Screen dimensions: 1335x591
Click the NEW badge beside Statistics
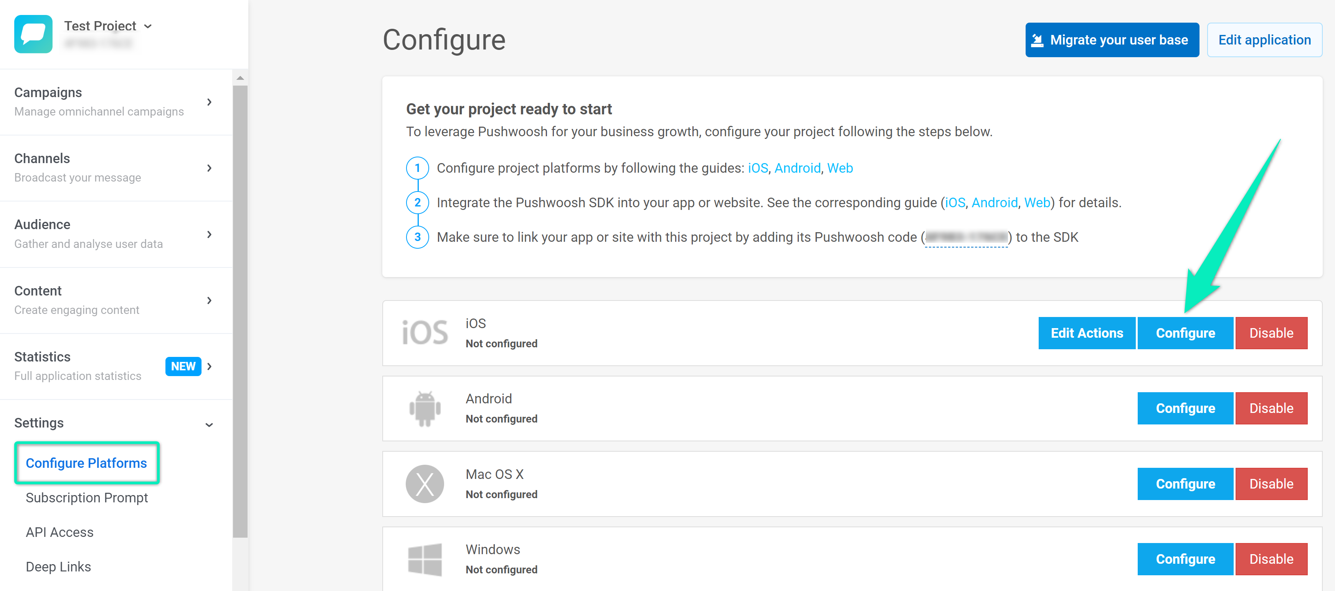(x=183, y=366)
